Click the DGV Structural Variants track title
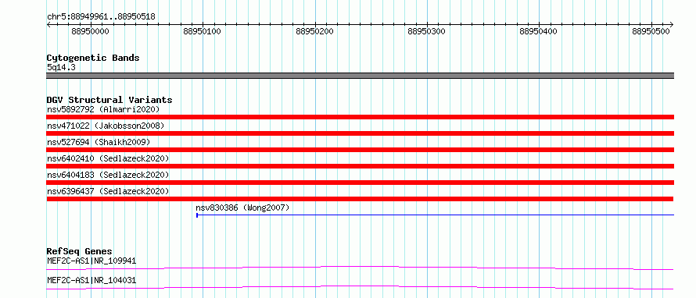The height and width of the screenshot is (298, 696). point(109,100)
